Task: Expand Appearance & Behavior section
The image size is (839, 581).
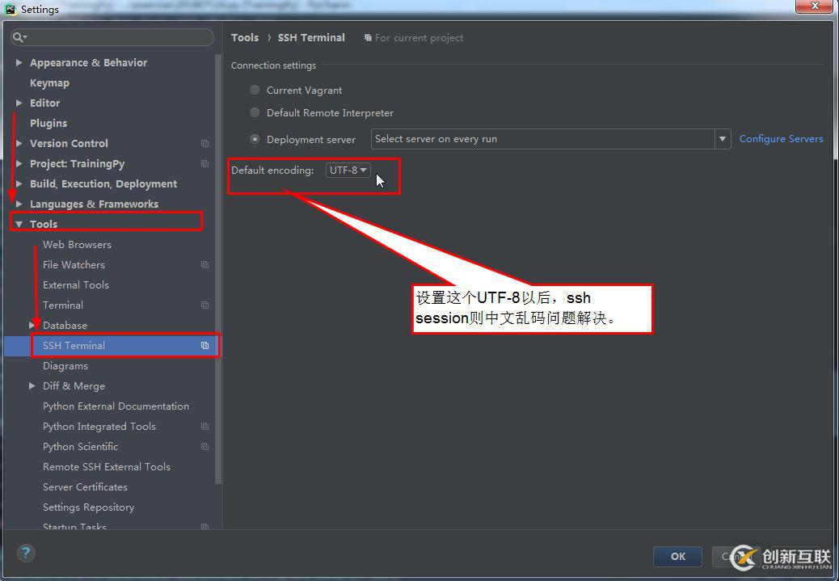Action: 19,62
